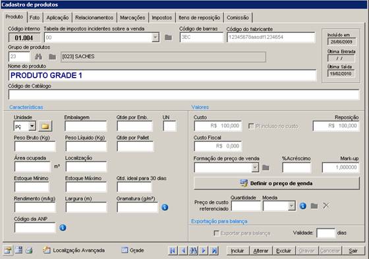Go to first record navigation arrow
The width and height of the screenshot is (369, 259).
click(173, 250)
